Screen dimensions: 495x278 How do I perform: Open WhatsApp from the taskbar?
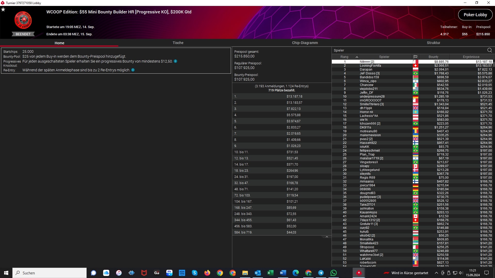point(333,273)
